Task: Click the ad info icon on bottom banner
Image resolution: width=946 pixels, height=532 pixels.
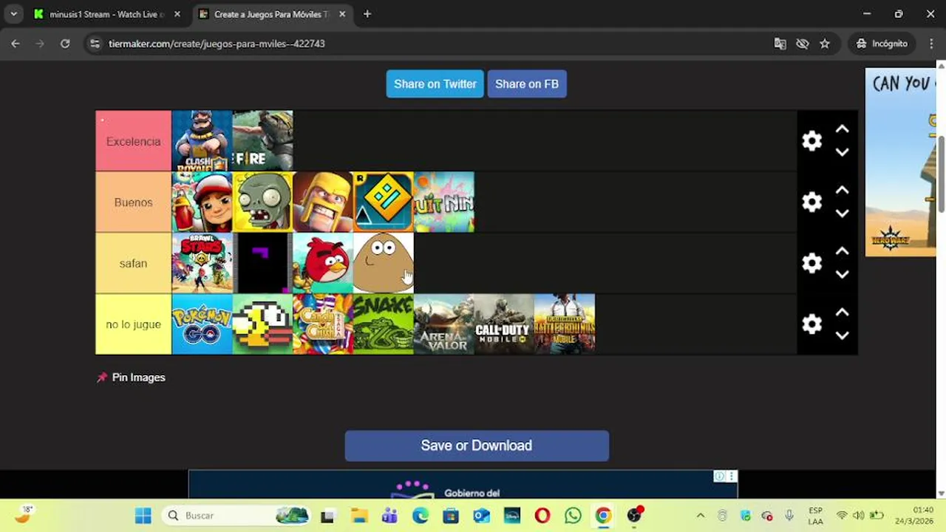Action: tap(719, 477)
